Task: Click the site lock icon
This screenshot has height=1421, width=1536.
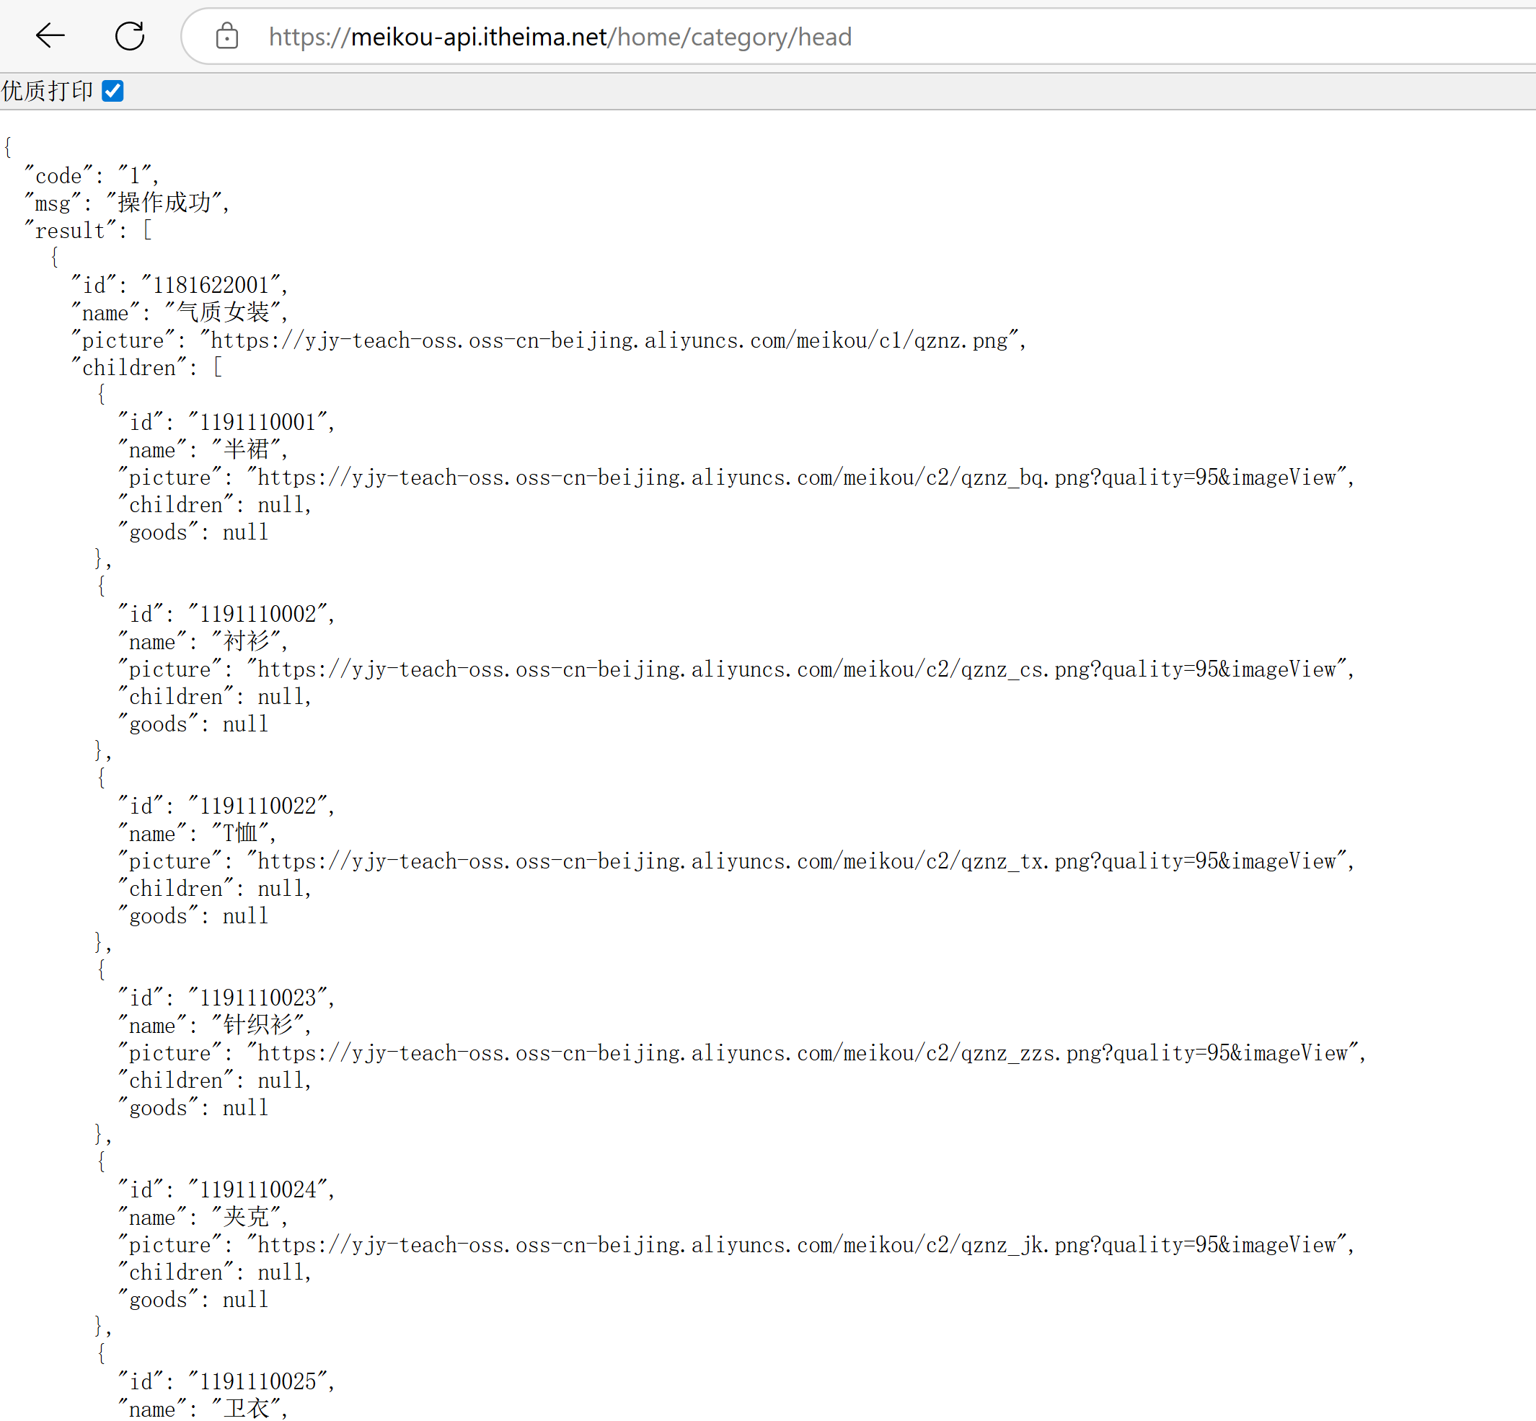Action: [x=226, y=36]
